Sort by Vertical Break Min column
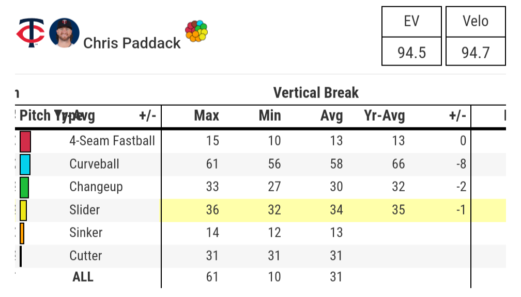521x297 pixels. [270, 115]
